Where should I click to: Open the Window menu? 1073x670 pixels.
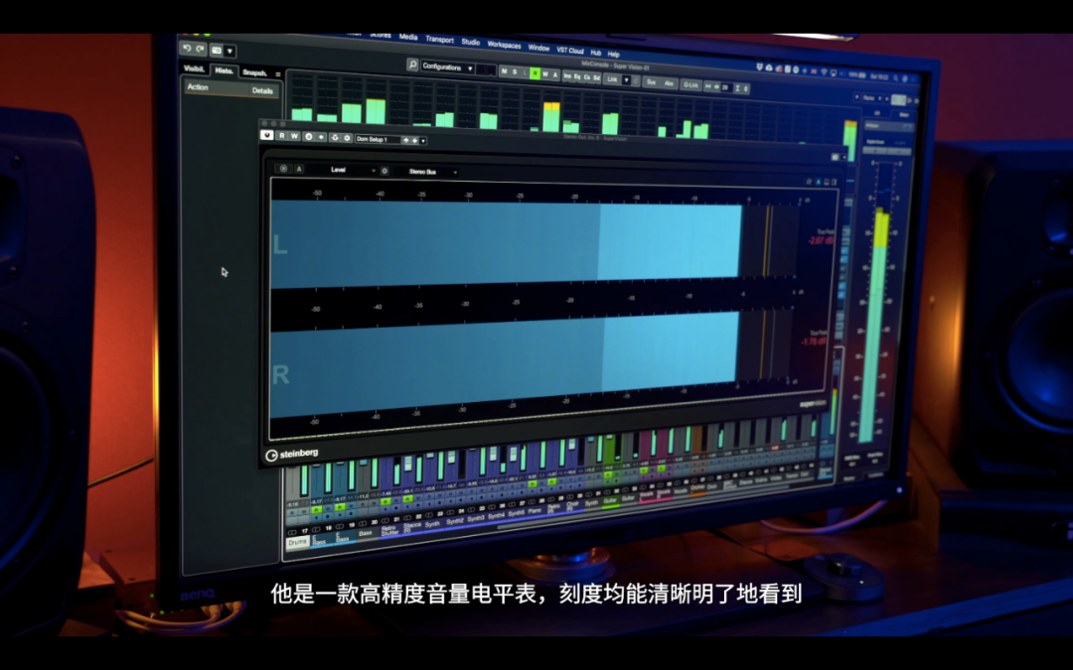[538, 48]
